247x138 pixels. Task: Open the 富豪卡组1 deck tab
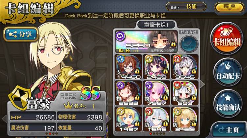(x=156, y=25)
